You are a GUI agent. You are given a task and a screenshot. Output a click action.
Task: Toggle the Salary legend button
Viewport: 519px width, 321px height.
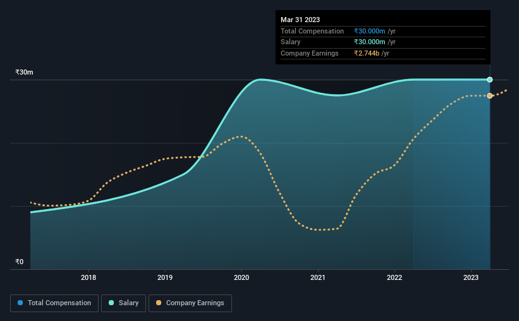123,303
